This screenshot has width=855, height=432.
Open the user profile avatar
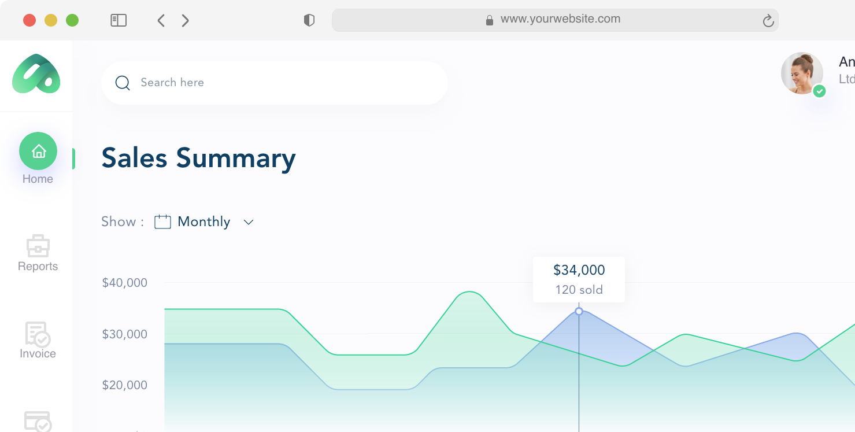pyautogui.click(x=802, y=73)
